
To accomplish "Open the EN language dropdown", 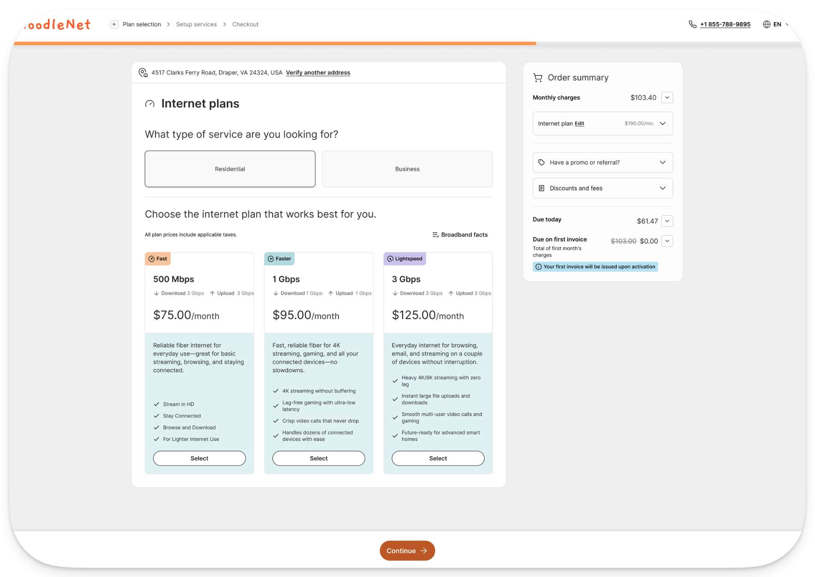I will (x=777, y=24).
